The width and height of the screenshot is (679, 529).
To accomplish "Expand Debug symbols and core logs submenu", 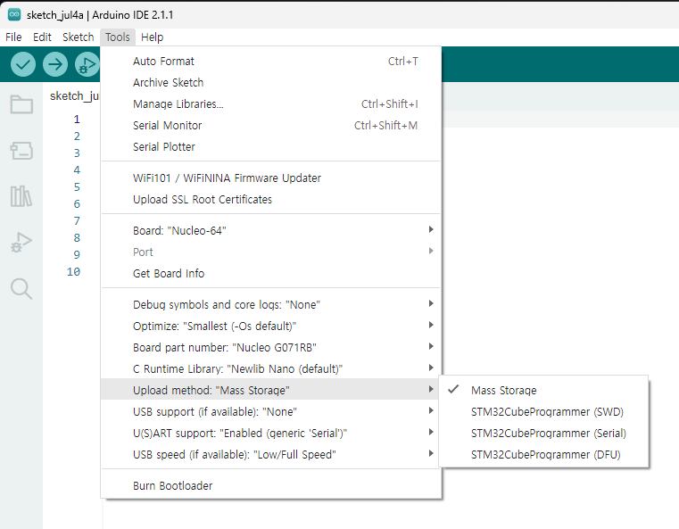I will click(x=271, y=304).
